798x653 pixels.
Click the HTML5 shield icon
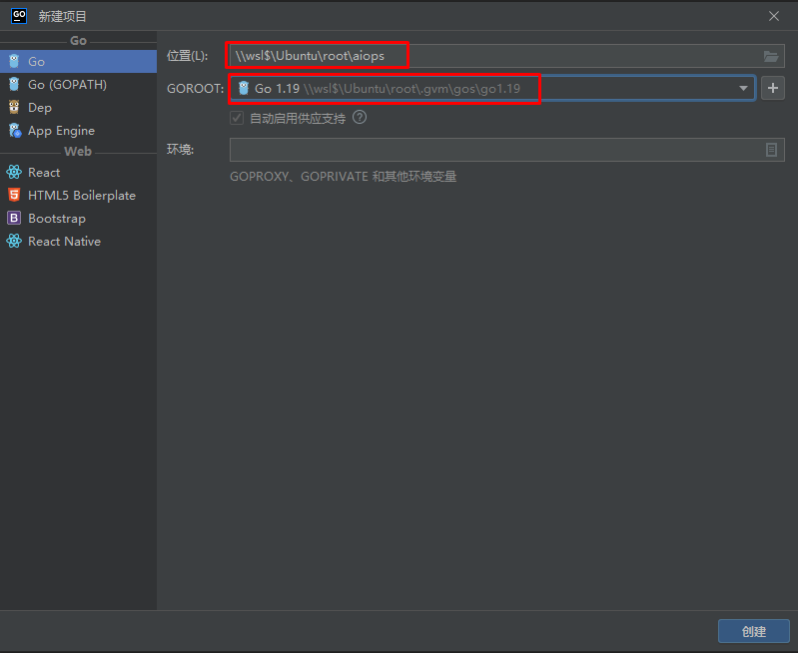point(14,195)
